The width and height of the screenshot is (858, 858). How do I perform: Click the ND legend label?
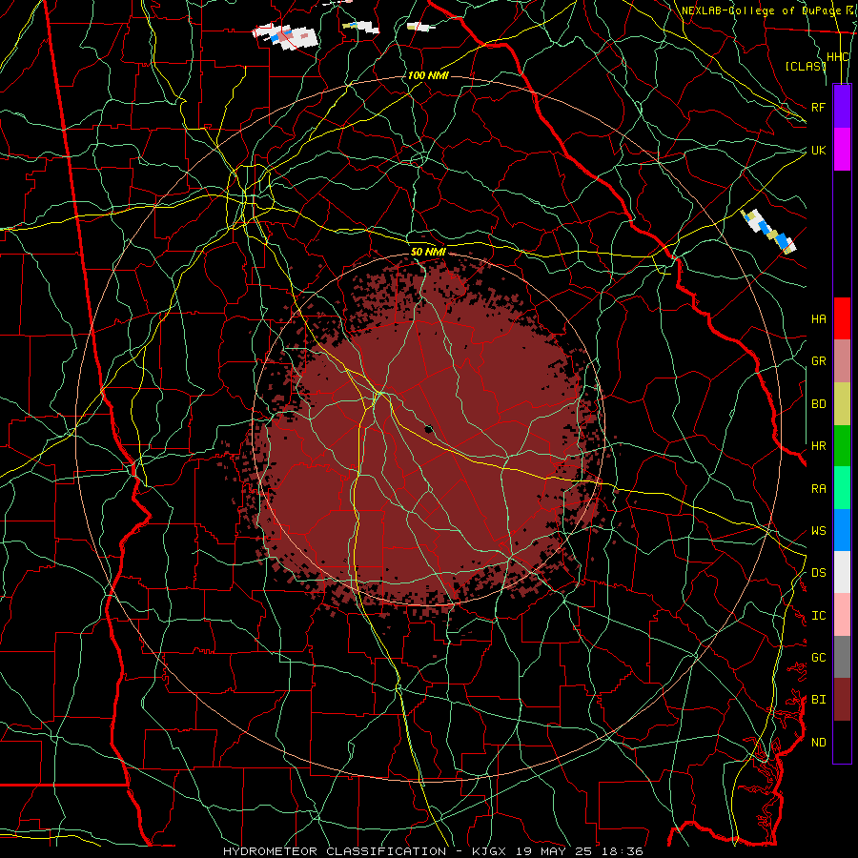pos(818,743)
